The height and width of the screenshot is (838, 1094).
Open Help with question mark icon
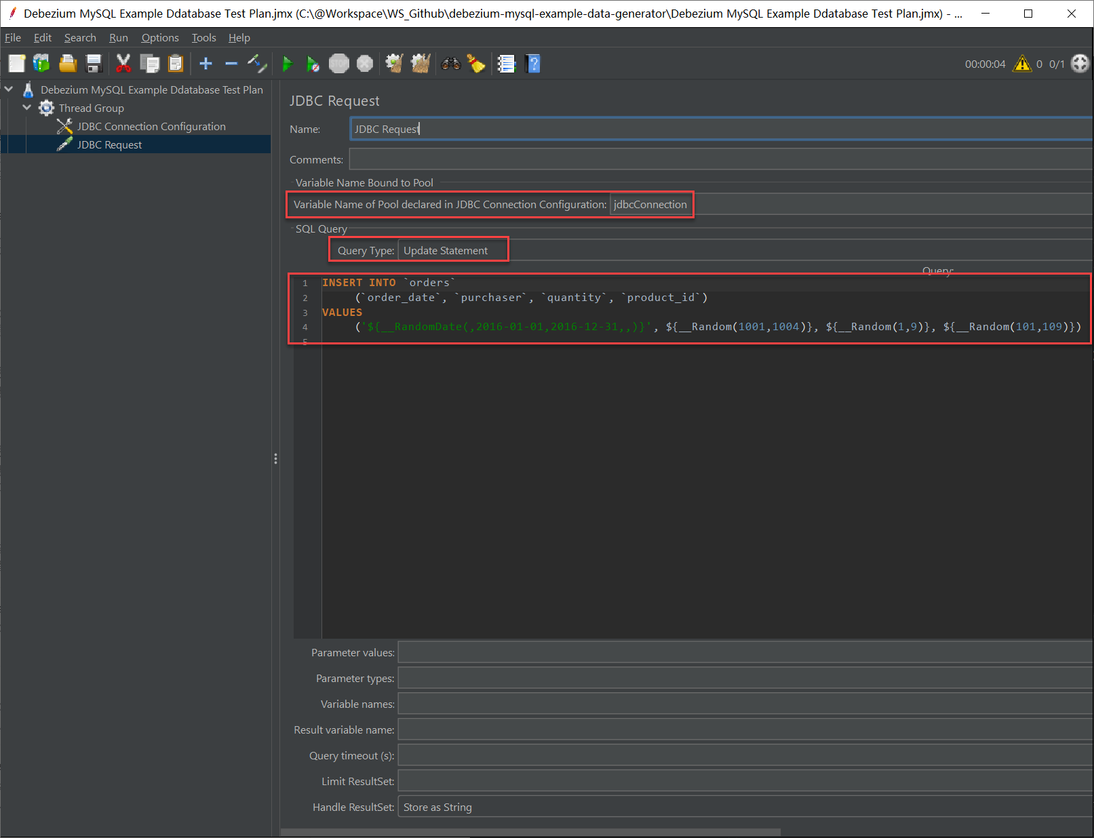pos(533,64)
